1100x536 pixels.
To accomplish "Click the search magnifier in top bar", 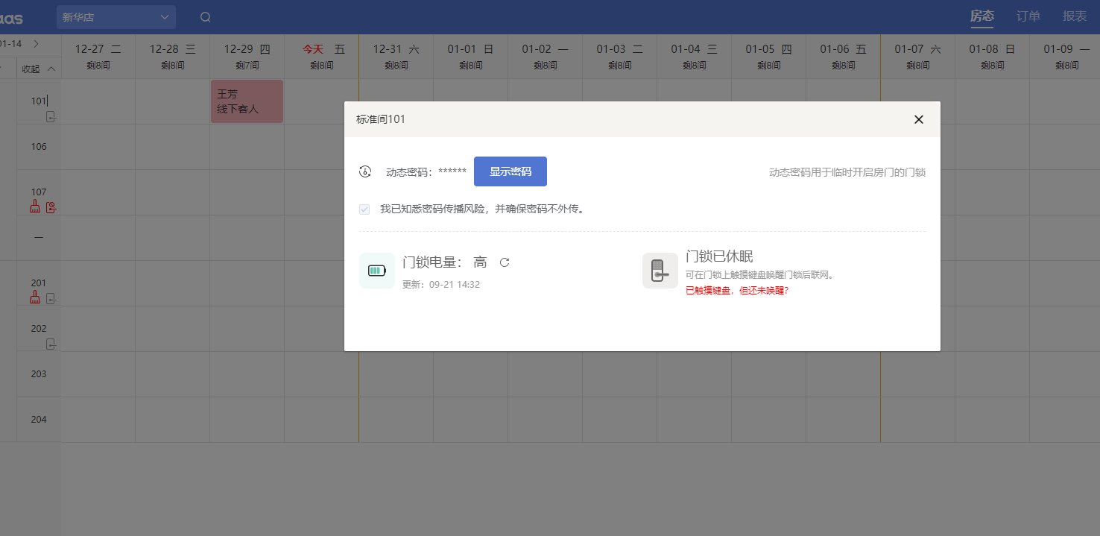I will tap(206, 17).
